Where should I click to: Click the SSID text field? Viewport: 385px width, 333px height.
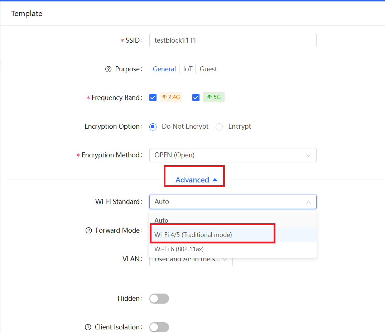[233, 40]
